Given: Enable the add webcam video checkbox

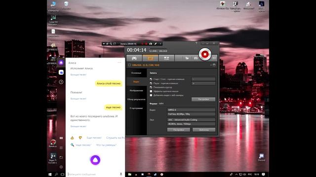Looking at the screenshot, I should tap(151, 95).
